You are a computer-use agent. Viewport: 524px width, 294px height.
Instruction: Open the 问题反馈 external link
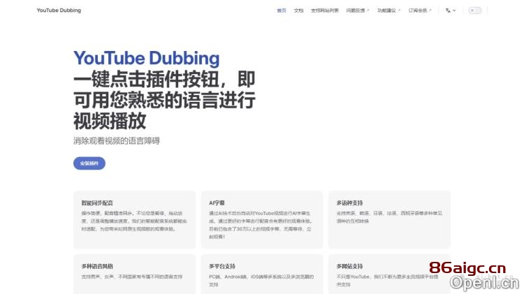pos(357,10)
